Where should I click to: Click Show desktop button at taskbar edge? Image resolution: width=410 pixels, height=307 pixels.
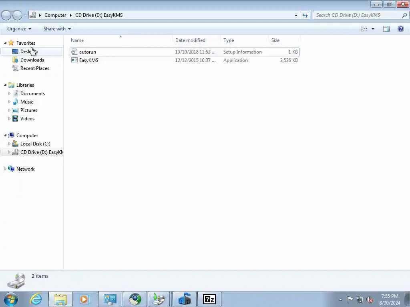pyautogui.click(x=407, y=299)
